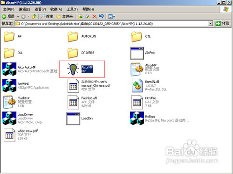Click the Copy To toolbar icon
233x174 pixels.
point(88,16)
